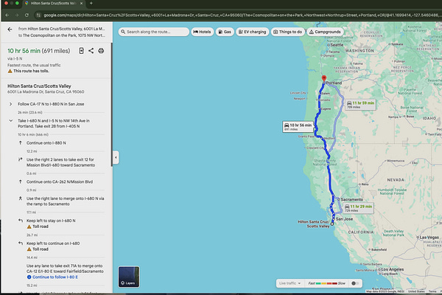Click the San Jose label on map
Viewport: 442px width, 295px height.
pyautogui.click(x=344, y=219)
